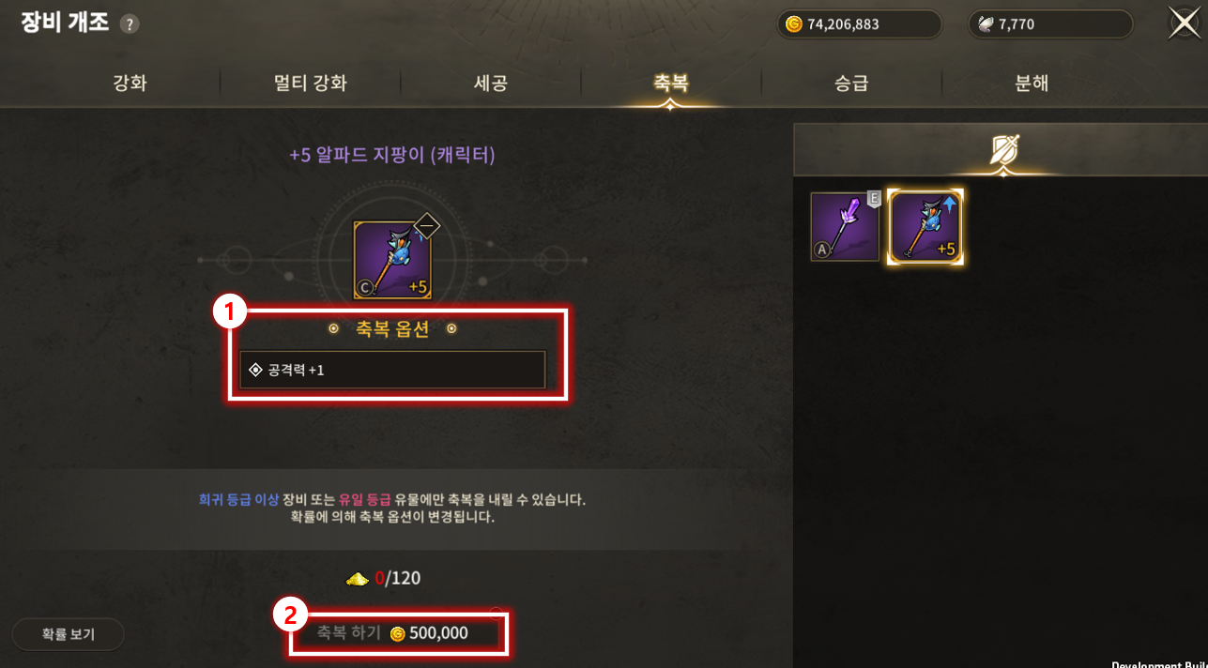Click the gold ingot material icon beside 0/120

point(357,579)
